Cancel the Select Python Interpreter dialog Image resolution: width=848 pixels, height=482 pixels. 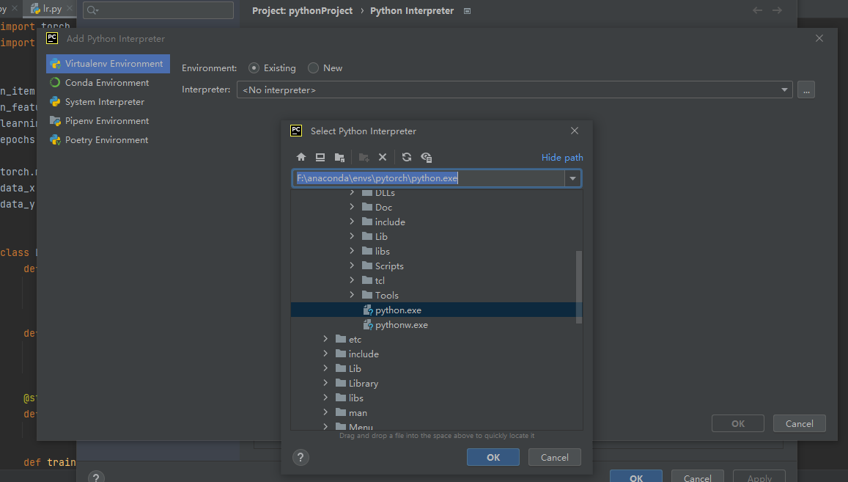click(x=555, y=457)
